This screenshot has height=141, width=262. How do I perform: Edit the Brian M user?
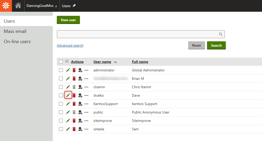(x=68, y=79)
